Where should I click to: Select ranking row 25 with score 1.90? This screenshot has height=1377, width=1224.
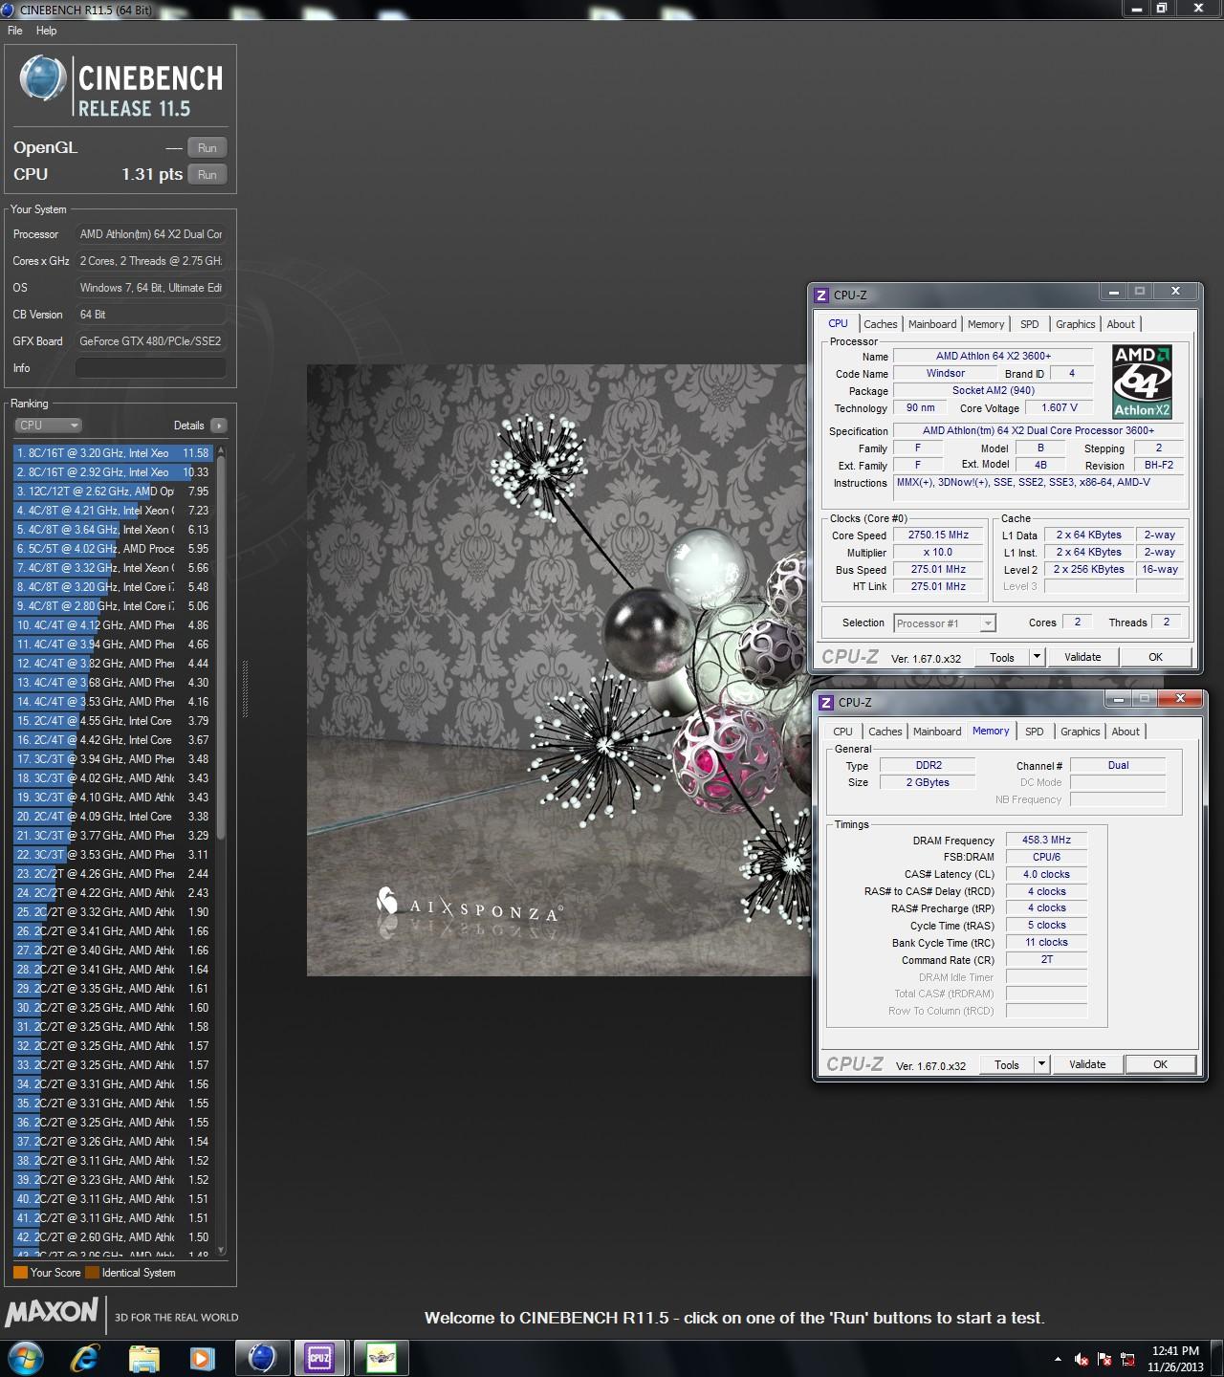click(113, 912)
